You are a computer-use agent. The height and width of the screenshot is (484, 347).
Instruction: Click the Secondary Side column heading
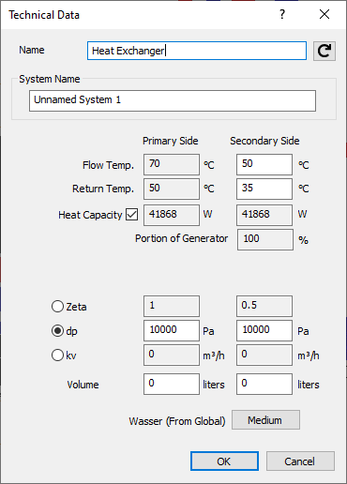point(264,141)
